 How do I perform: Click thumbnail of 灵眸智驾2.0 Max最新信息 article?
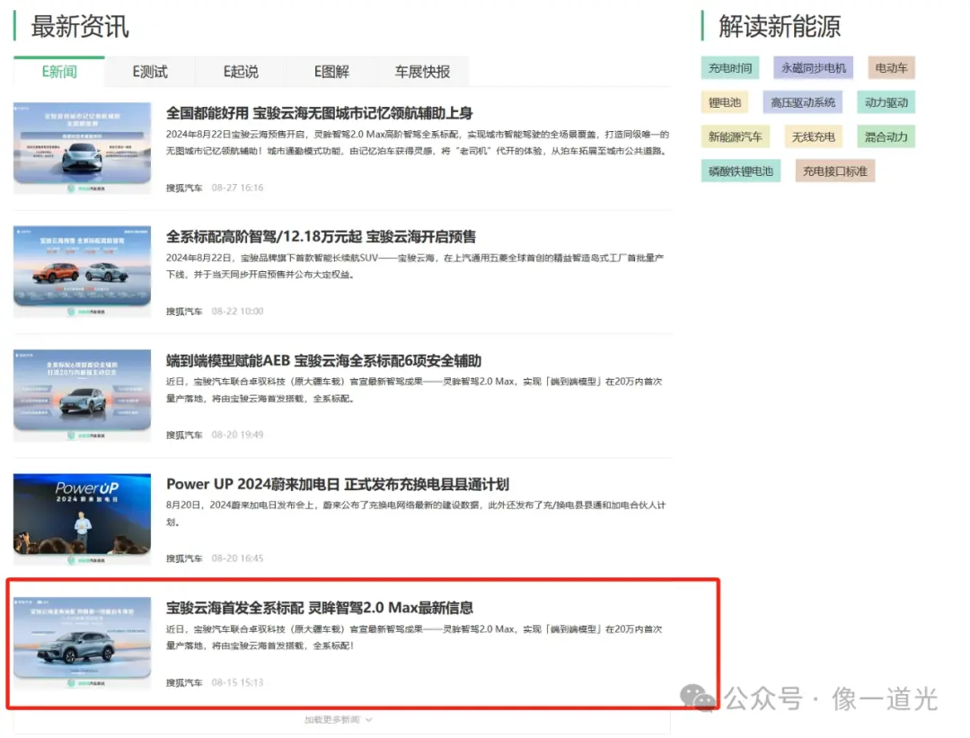coord(83,644)
